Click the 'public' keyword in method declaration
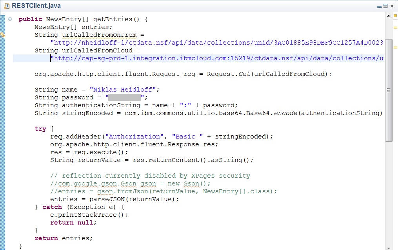The height and width of the screenshot is (250, 398). (x=31, y=19)
